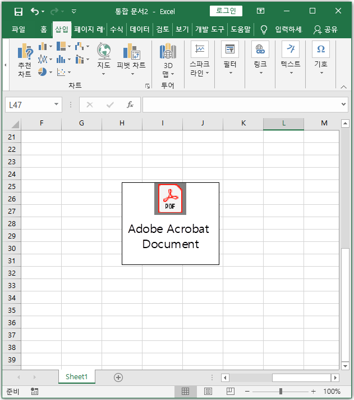The image size is (354, 400).
Task: Add a new sheet with plus button
Action: point(118,377)
